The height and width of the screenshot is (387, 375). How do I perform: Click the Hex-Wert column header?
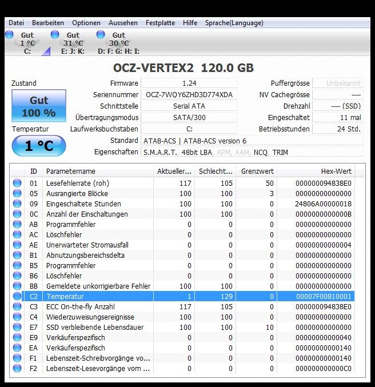[x=316, y=171]
